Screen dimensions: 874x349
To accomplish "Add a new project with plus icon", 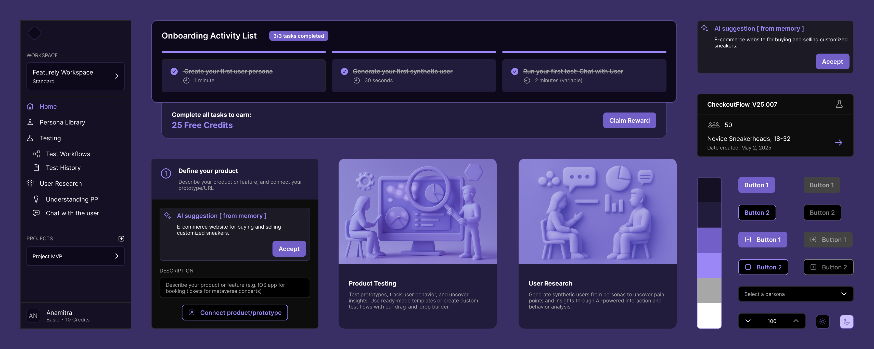I will 121,238.
